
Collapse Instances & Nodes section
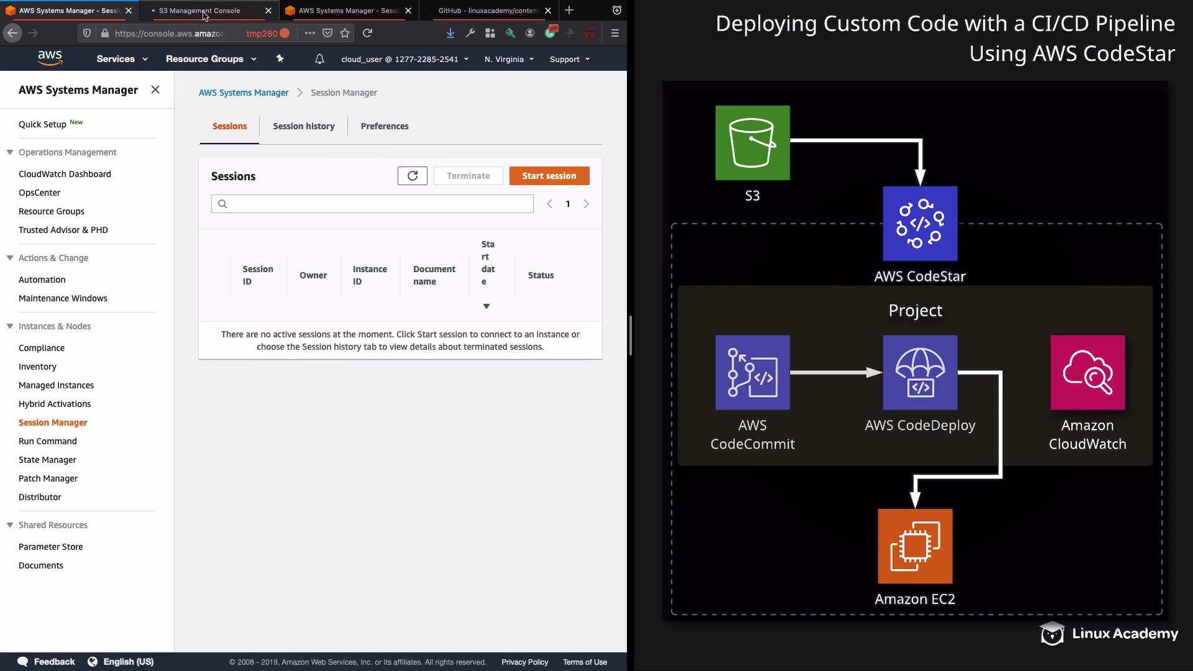[10, 326]
